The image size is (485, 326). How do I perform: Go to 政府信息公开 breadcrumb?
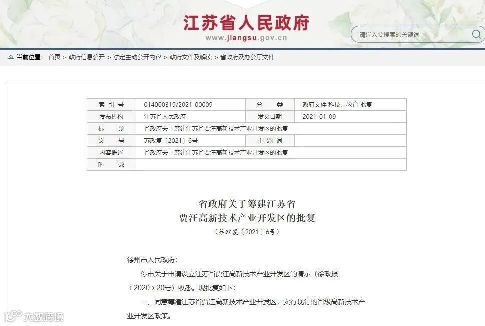coord(87,57)
